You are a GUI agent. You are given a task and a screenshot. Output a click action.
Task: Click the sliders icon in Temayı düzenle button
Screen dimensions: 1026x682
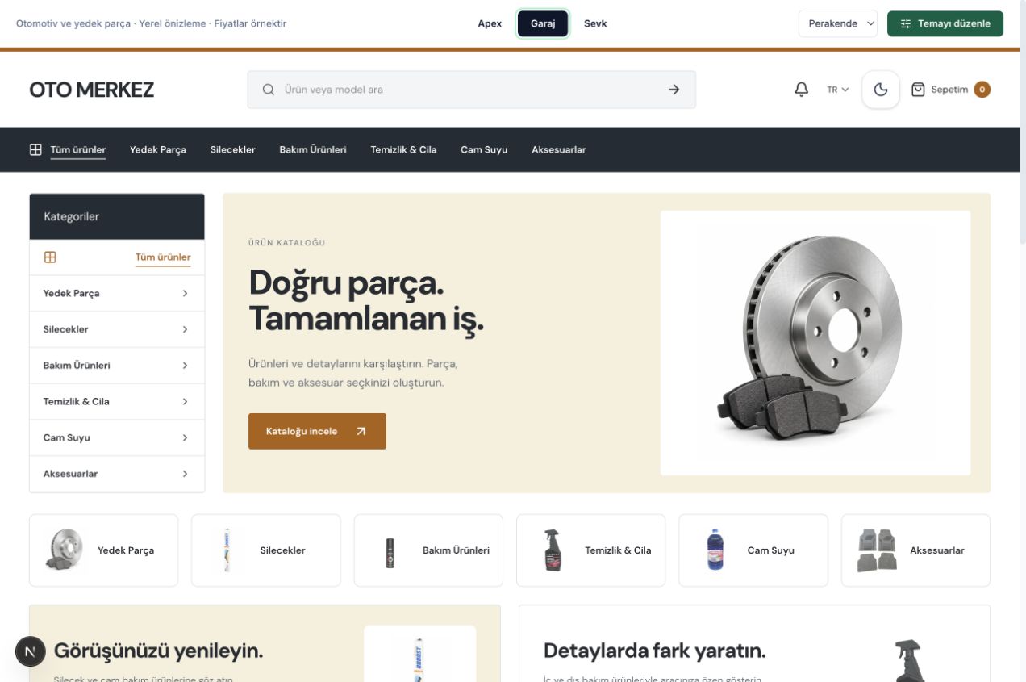[906, 23]
